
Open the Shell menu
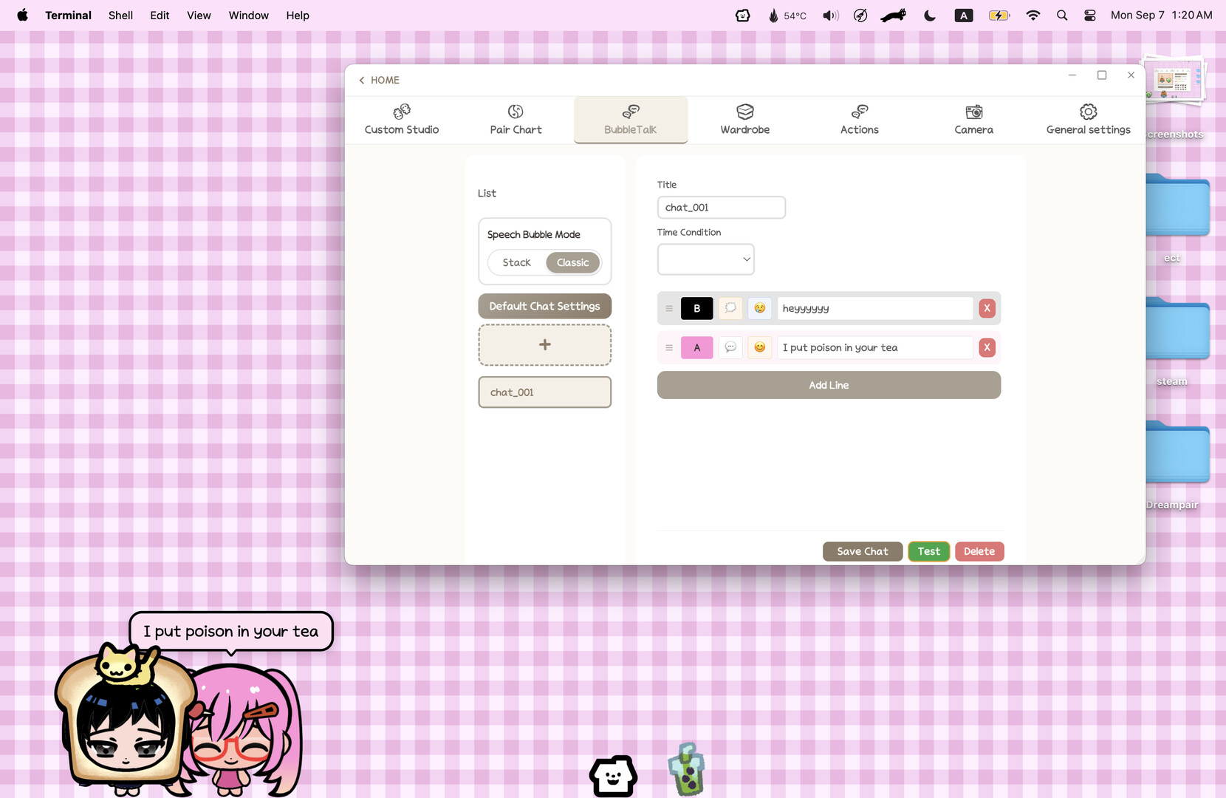[x=120, y=15]
